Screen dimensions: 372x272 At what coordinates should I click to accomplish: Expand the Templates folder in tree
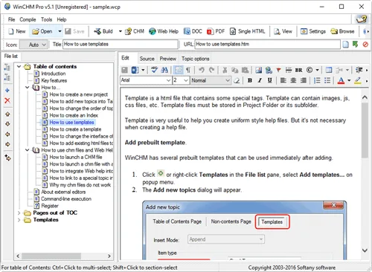(19, 220)
